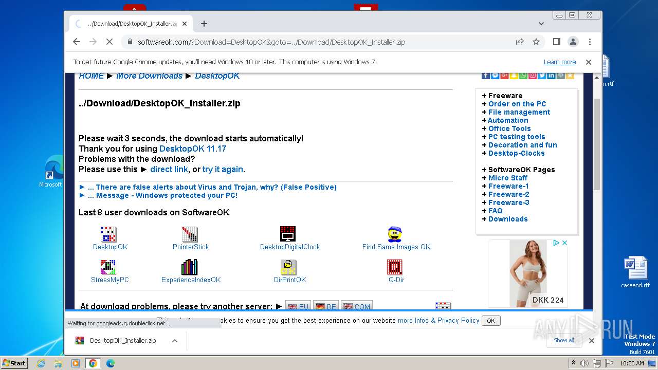Open Freeware-1 page link
Image resolution: width=658 pixels, height=370 pixels.
(x=508, y=186)
